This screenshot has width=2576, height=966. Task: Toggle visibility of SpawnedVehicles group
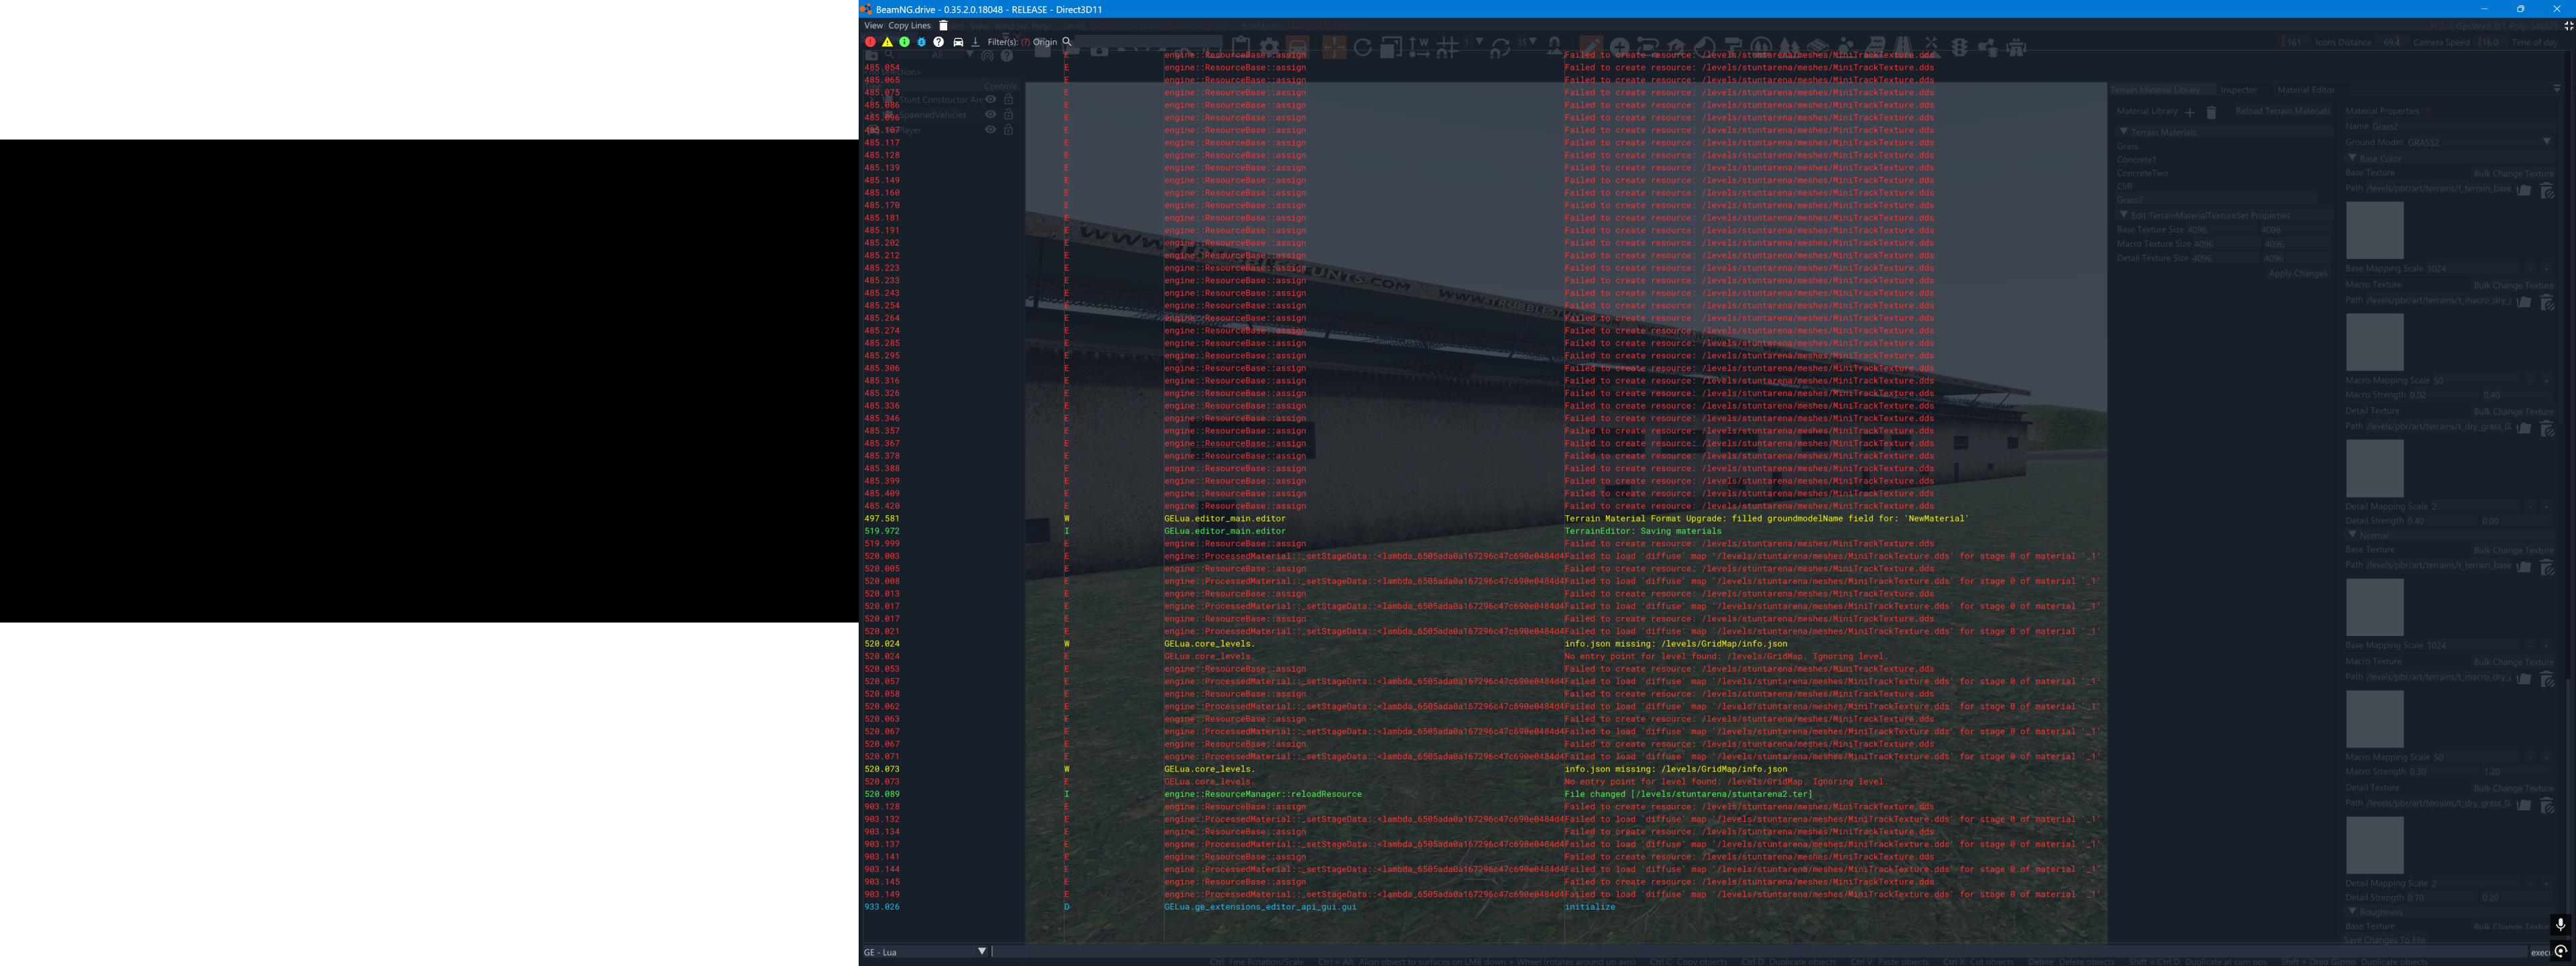(991, 114)
